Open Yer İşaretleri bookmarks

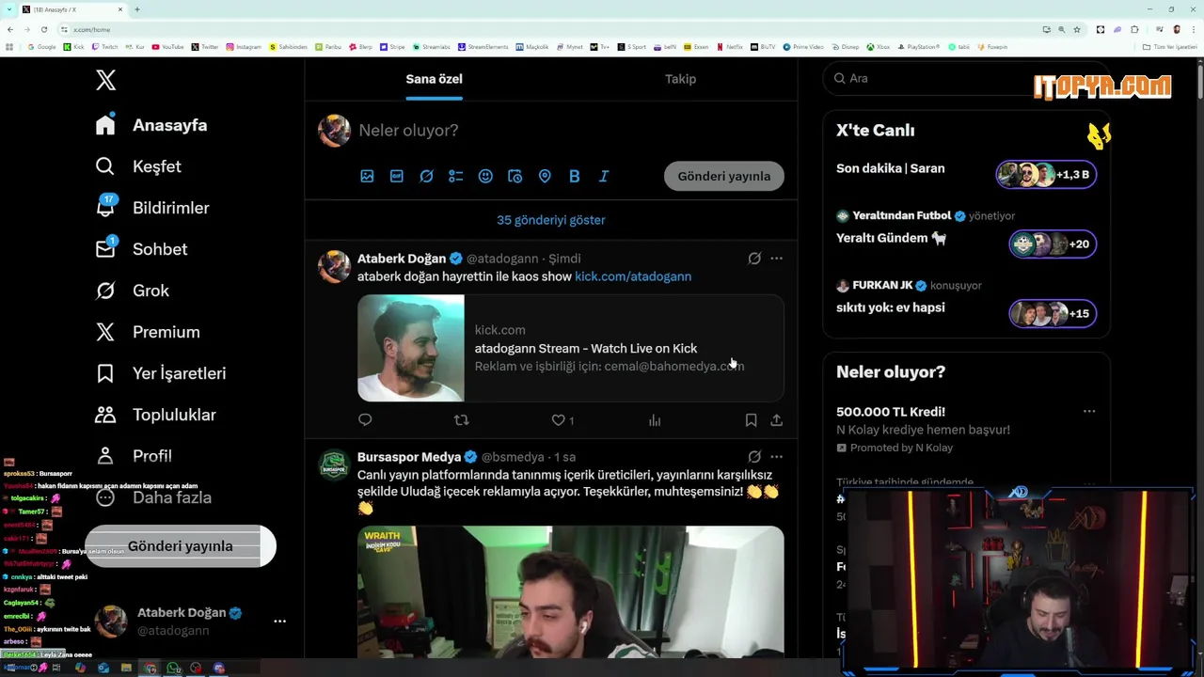point(161,373)
